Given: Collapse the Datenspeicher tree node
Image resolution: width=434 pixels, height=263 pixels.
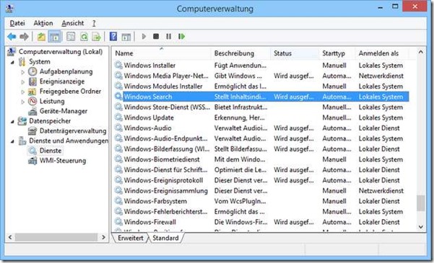Looking at the screenshot, I should click(x=12, y=122).
